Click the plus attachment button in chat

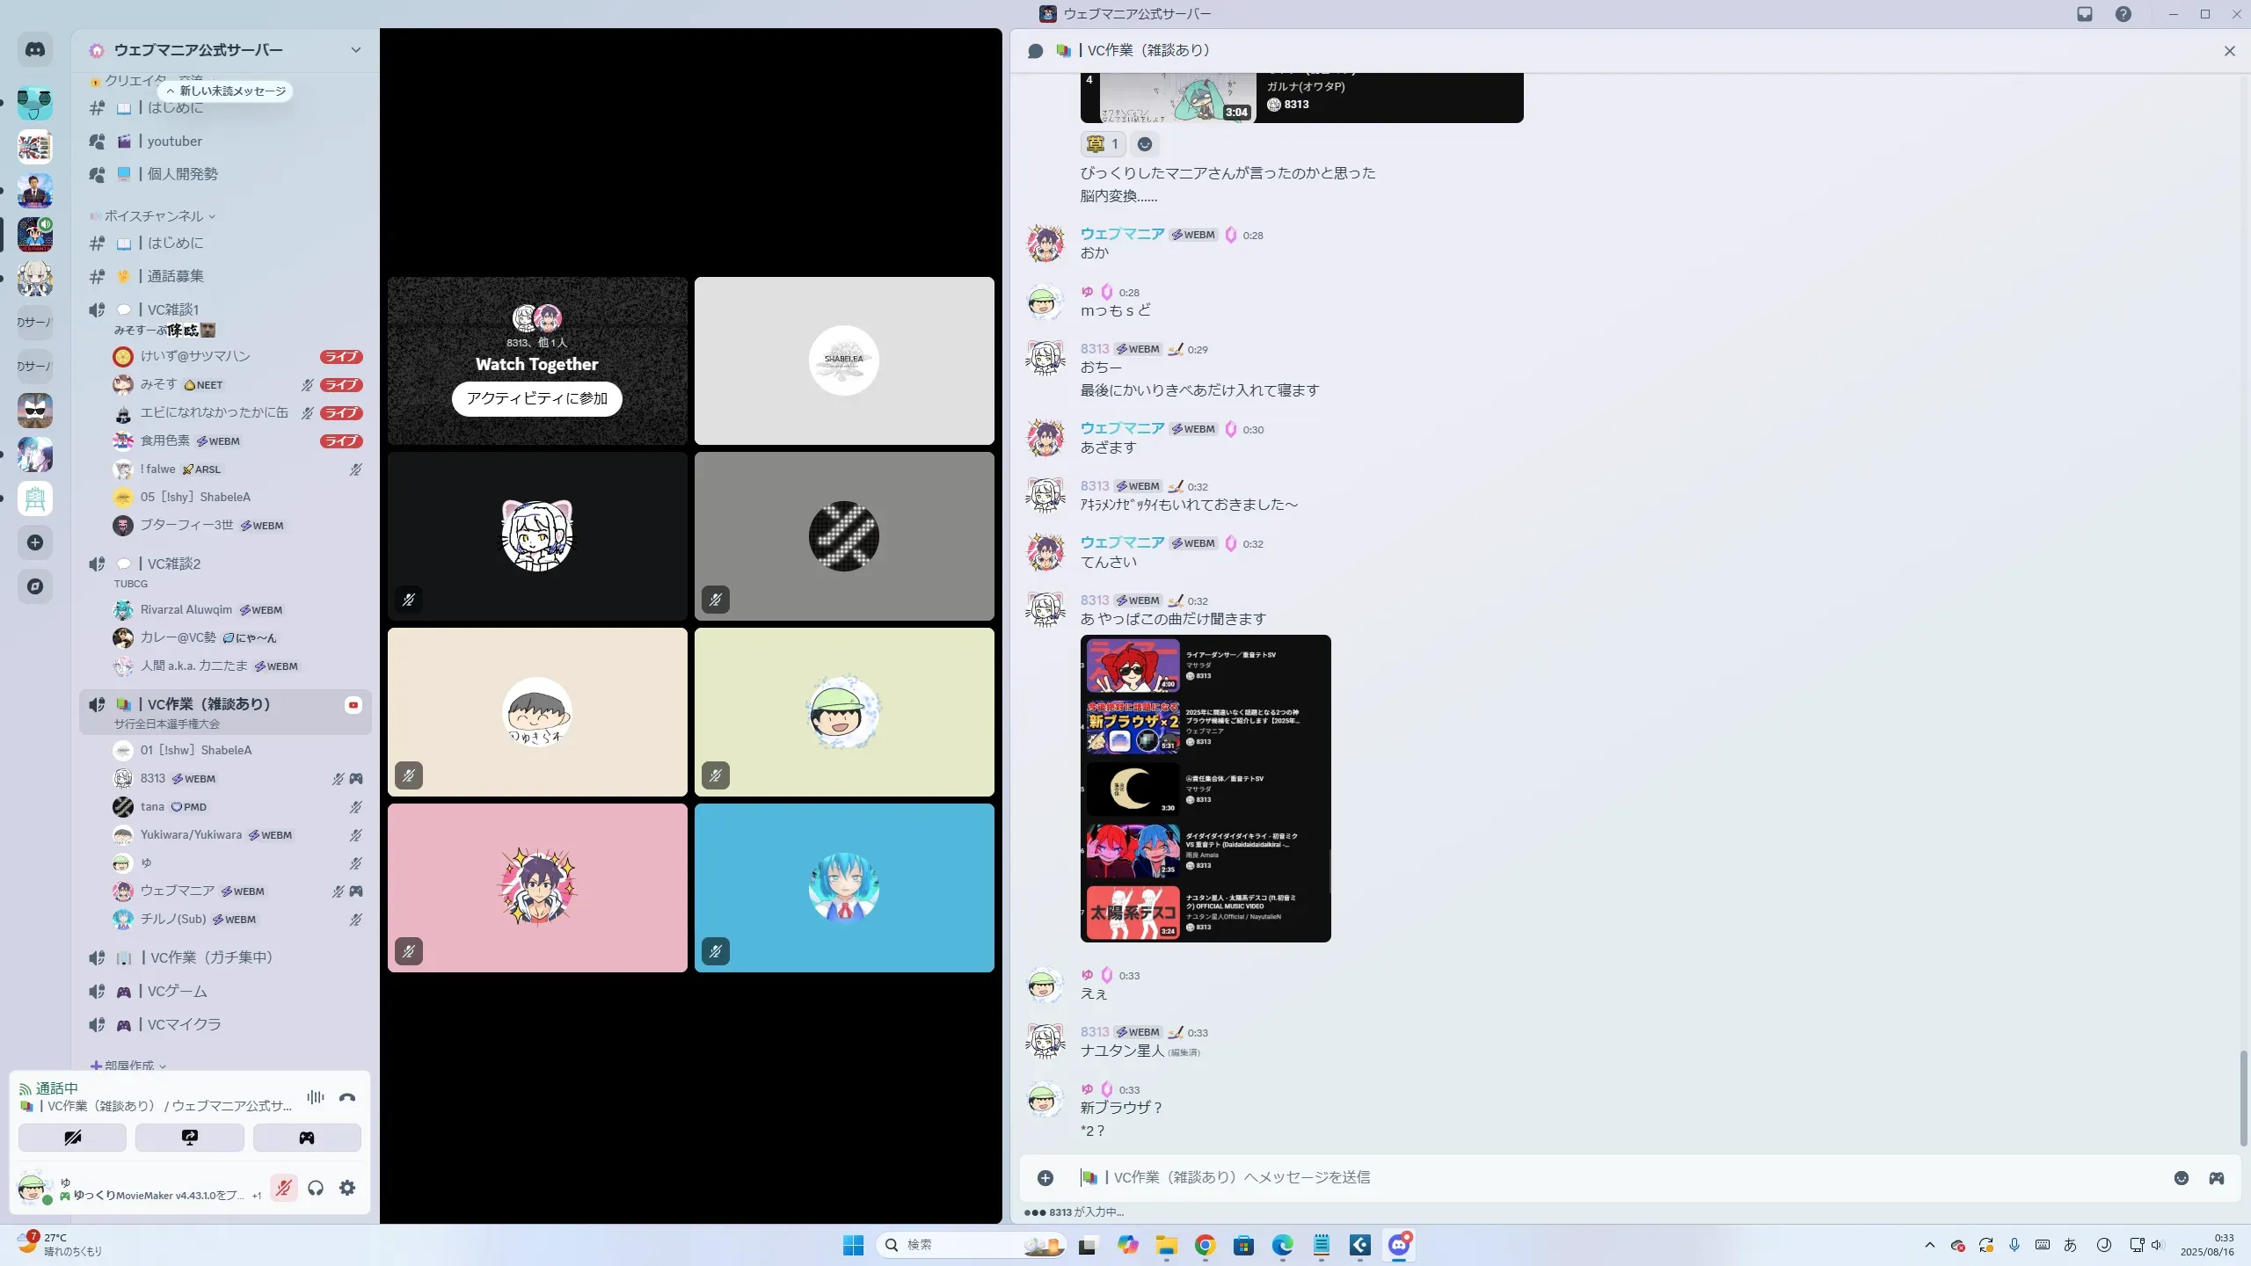point(1045,1178)
